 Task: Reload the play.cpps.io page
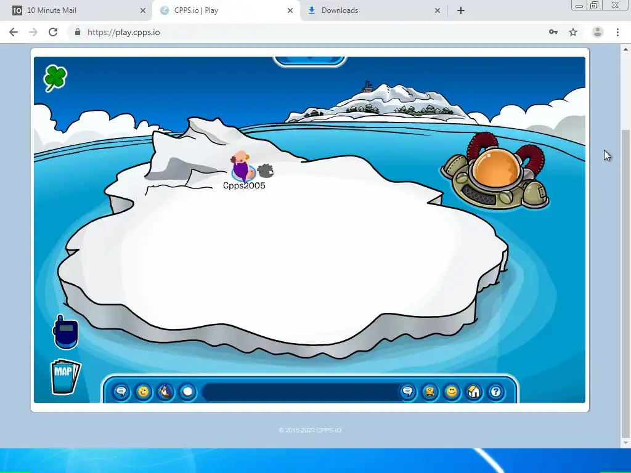coord(53,32)
